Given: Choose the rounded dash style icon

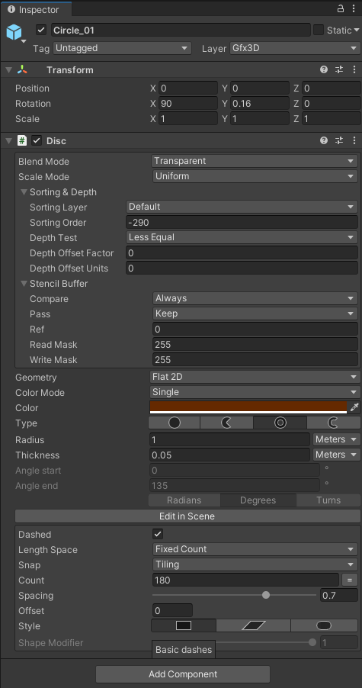Looking at the screenshot, I should pos(324,625).
